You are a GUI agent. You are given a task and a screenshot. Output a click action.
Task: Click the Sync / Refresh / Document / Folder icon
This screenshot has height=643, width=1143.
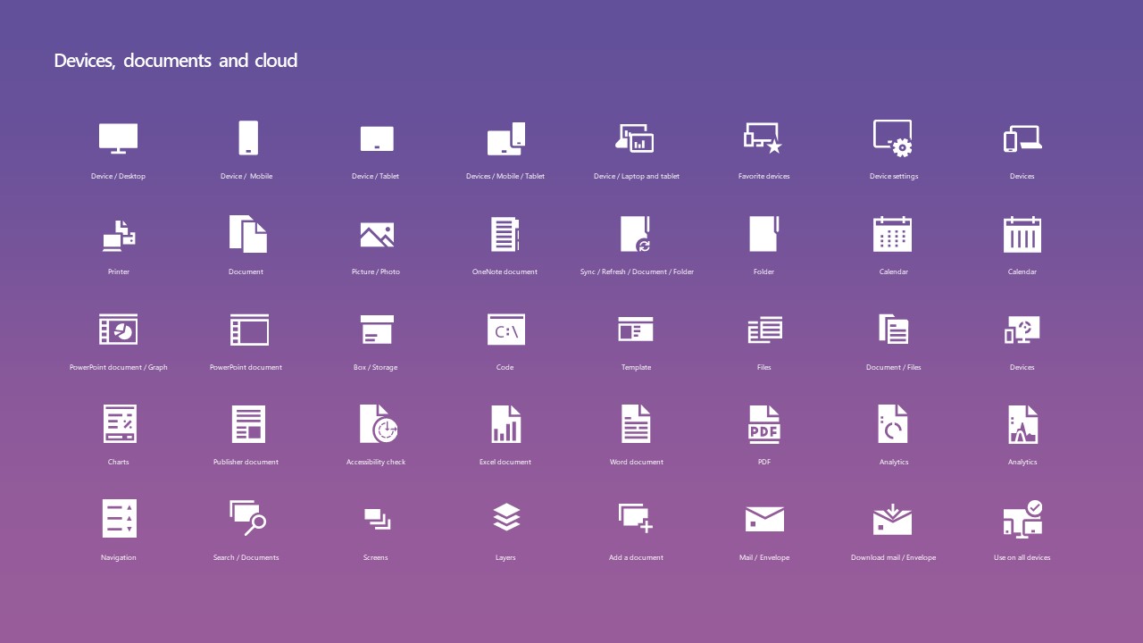(637, 234)
